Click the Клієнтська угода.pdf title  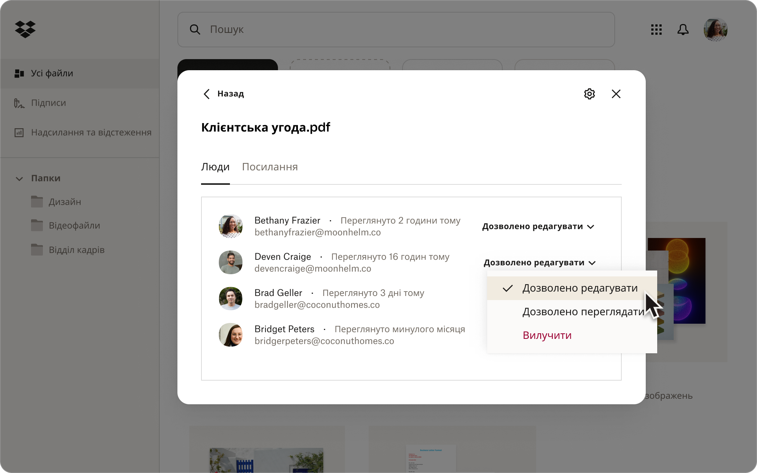click(266, 127)
